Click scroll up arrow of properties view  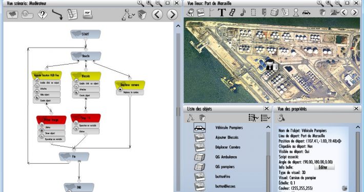[358, 127]
